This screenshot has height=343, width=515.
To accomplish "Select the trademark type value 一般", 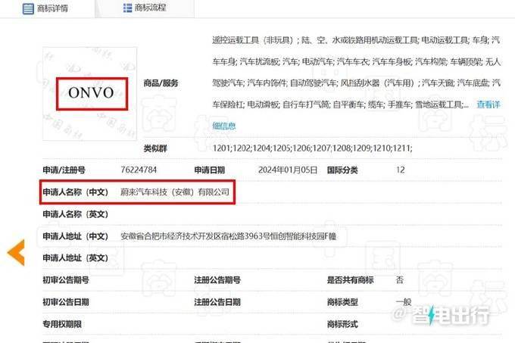I will coord(404,301).
